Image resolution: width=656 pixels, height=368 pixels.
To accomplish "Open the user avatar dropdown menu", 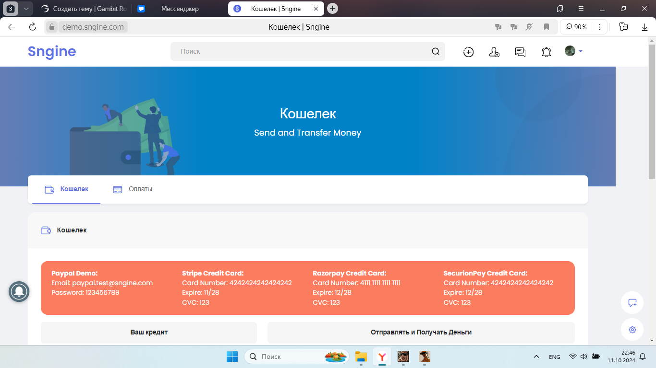I will [573, 51].
